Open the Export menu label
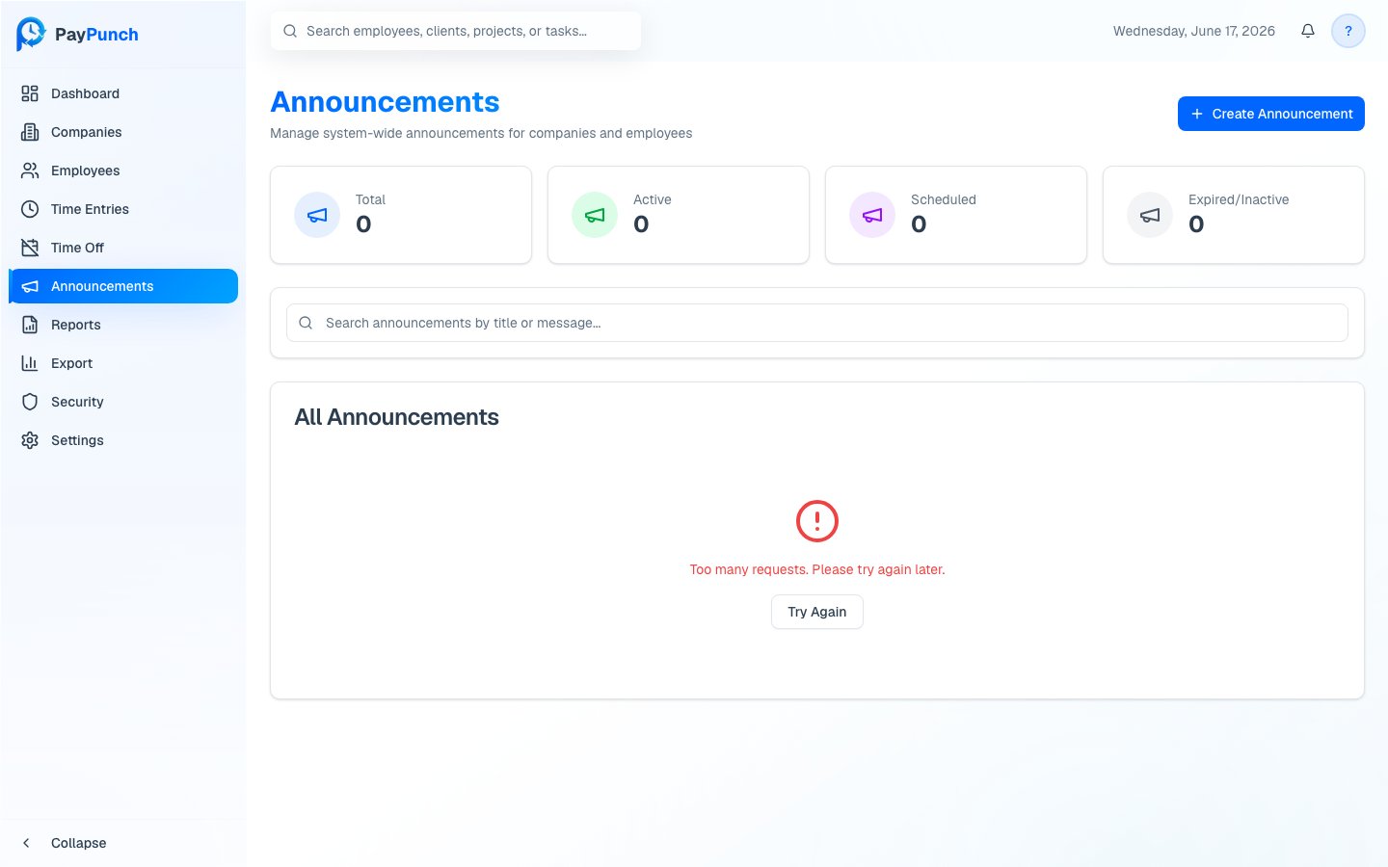1388x867 pixels. point(71,363)
